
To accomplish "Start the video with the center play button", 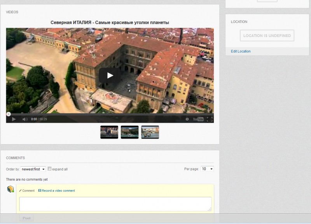I will (110, 75).
